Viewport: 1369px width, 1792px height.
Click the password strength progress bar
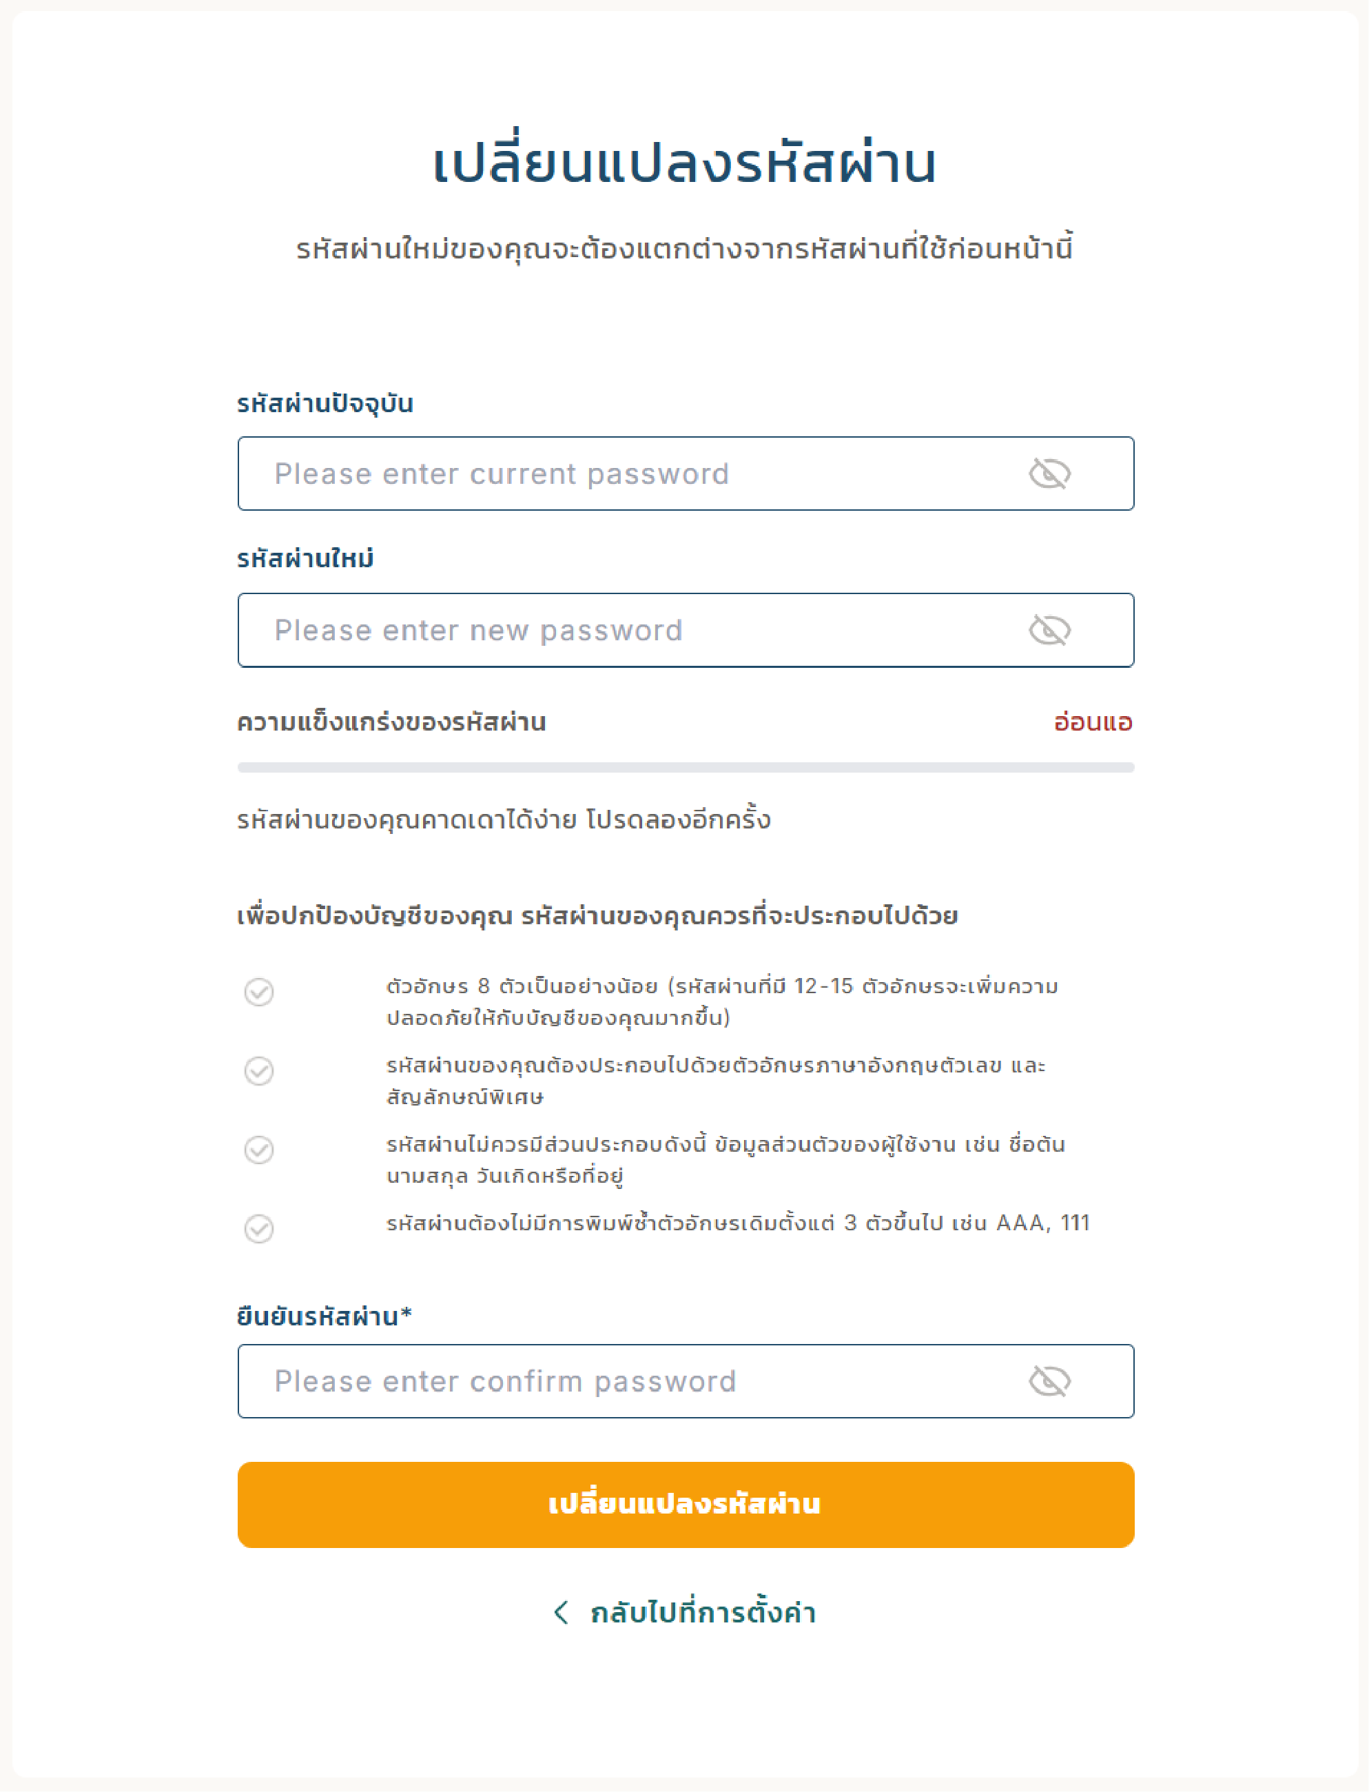coord(686,767)
